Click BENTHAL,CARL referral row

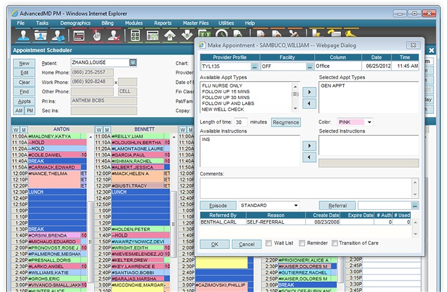pyautogui.click(x=305, y=222)
